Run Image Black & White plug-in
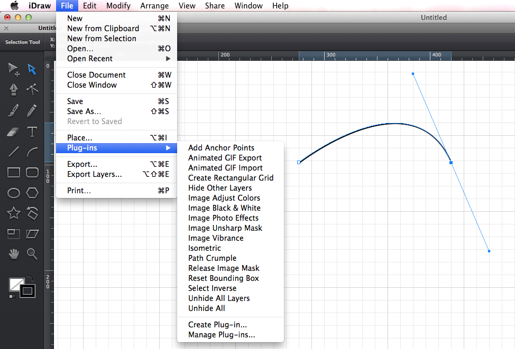 point(230,208)
